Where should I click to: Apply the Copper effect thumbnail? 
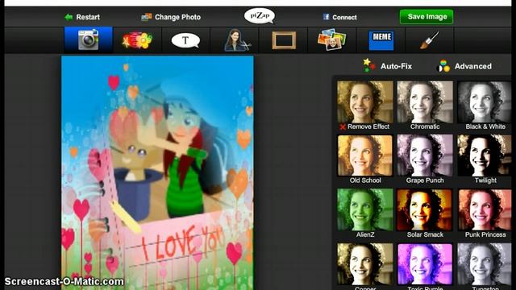pos(365,264)
